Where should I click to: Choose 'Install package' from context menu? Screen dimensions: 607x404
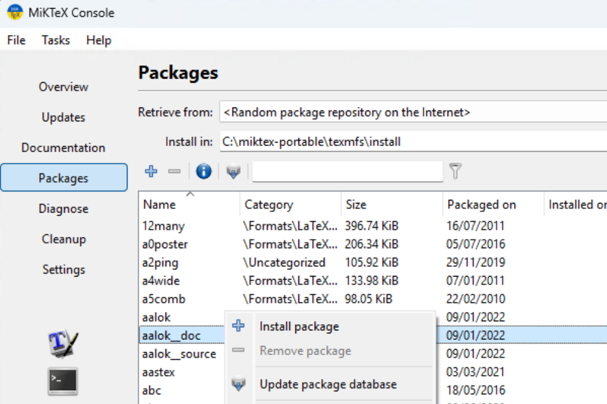(299, 327)
